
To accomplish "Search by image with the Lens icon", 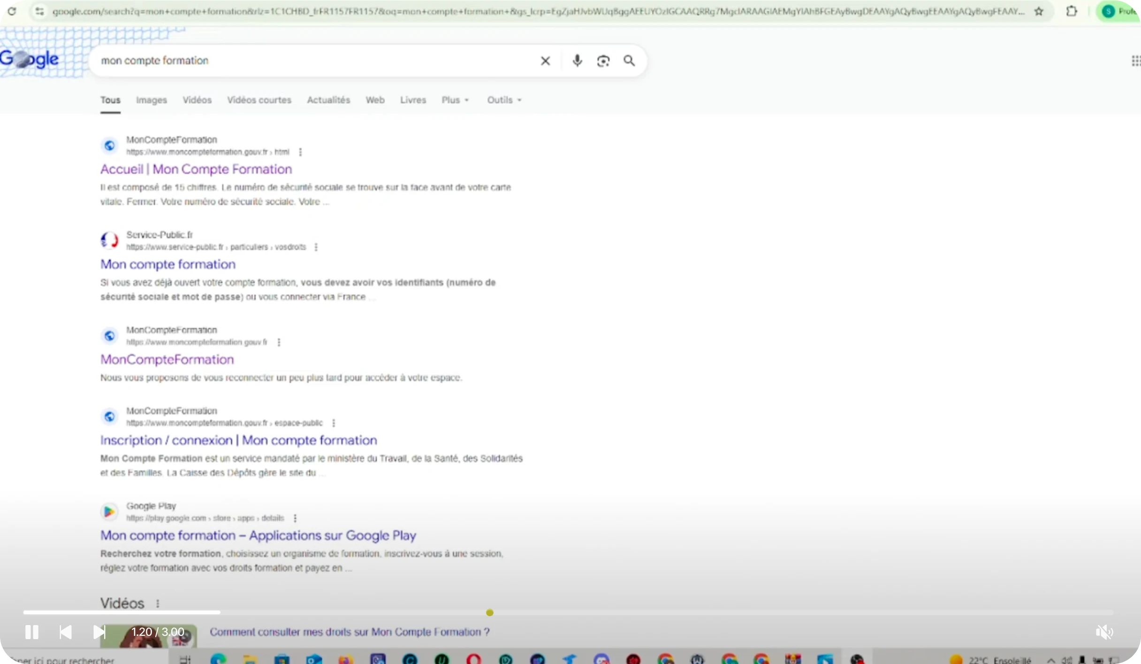I will (603, 61).
